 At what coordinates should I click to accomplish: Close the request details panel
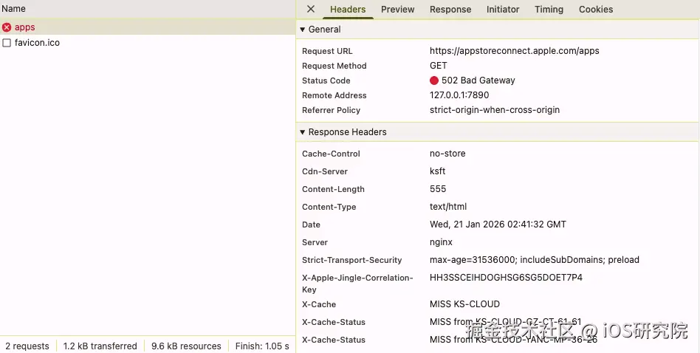point(311,9)
